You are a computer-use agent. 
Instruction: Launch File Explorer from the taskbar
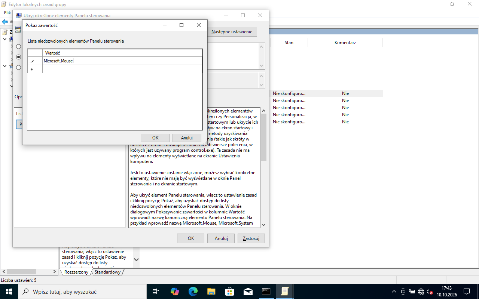tap(211, 292)
